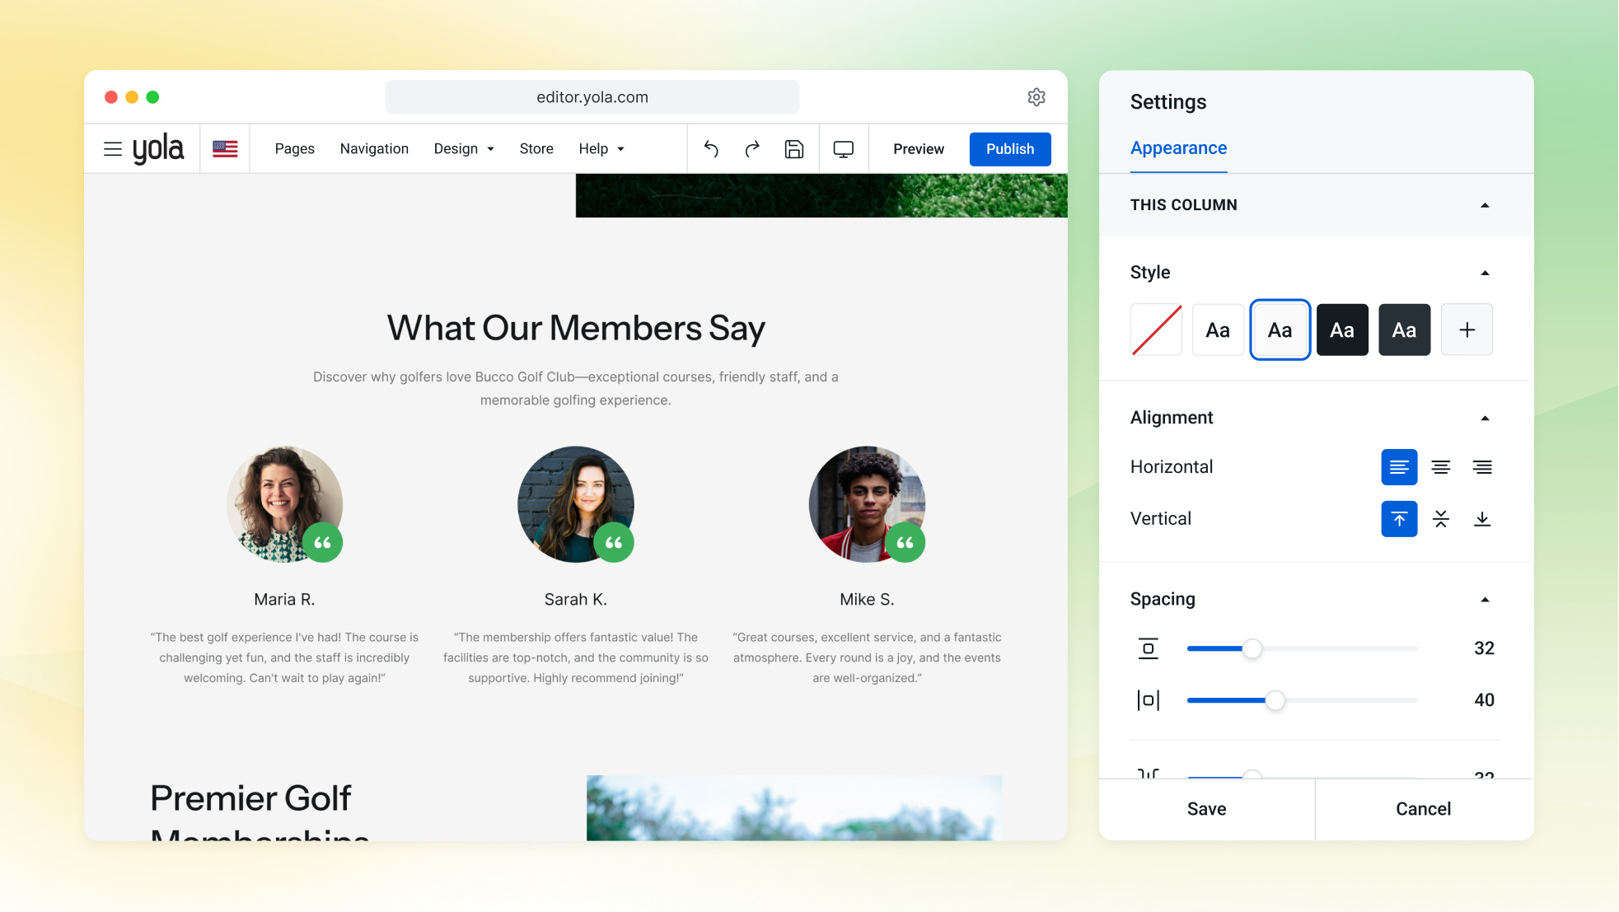The height and width of the screenshot is (912, 1619).
Task: Switch to the Appearance tab
Action: pyautogui.click(x=1178, y=148)
